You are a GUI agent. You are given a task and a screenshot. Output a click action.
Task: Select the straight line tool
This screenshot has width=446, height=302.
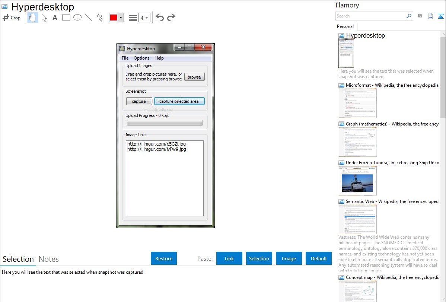[89, 18]
